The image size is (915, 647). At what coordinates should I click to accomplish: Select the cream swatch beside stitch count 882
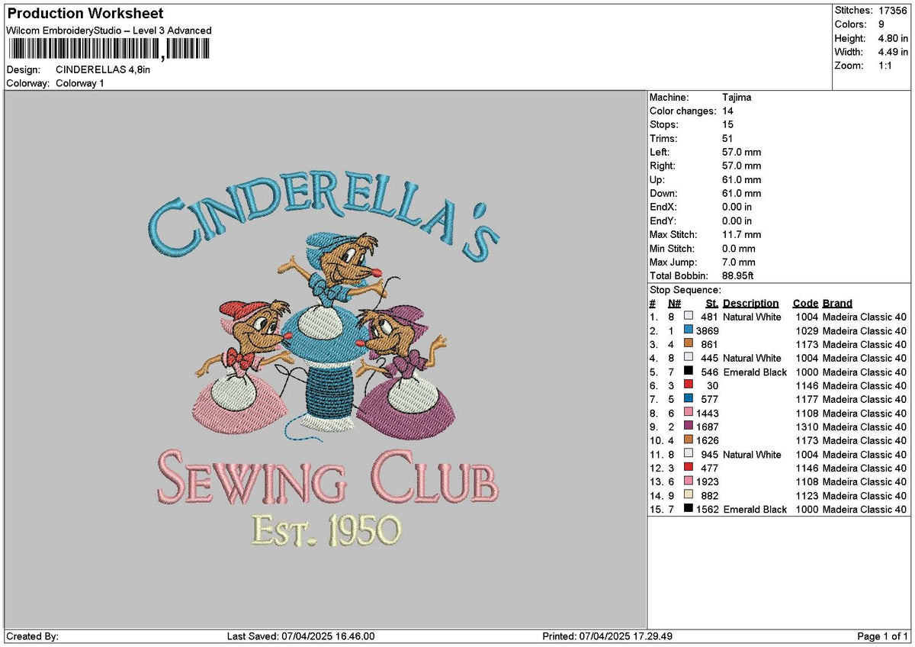coord(689,494)
